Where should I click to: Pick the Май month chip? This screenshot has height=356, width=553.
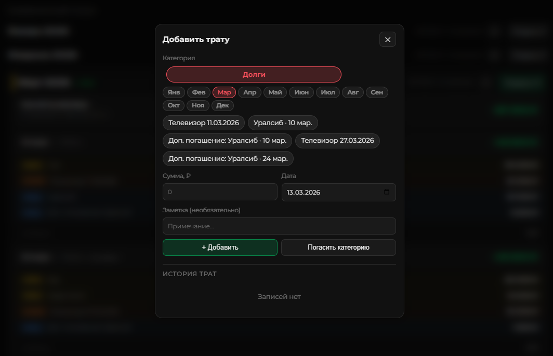pyautogui.click(x=275, y=92)
